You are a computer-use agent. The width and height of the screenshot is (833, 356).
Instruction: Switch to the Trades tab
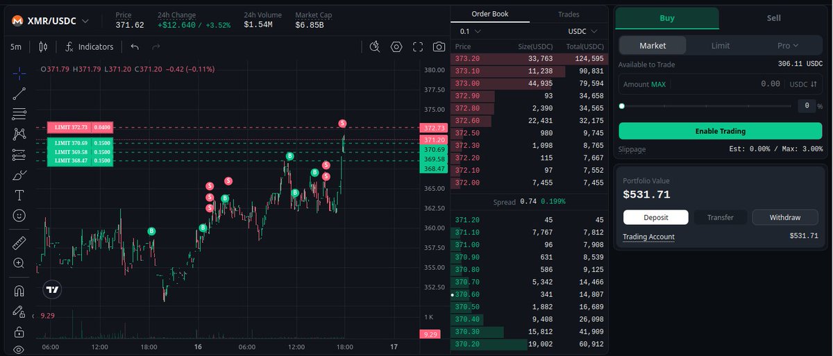point(568,14)
